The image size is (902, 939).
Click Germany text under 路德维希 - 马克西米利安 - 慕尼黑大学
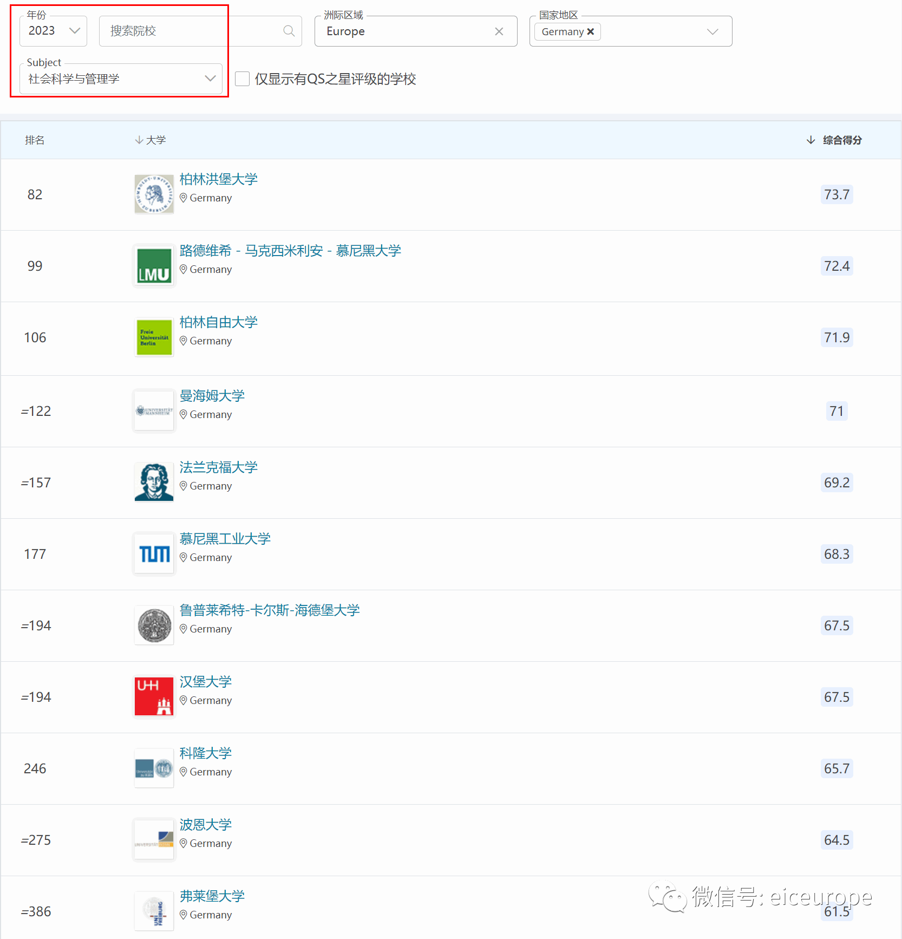[x=211, y=270]
